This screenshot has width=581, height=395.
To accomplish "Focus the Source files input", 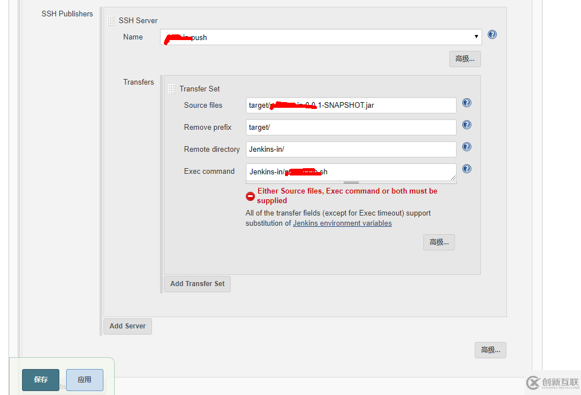I will [351, 106].
